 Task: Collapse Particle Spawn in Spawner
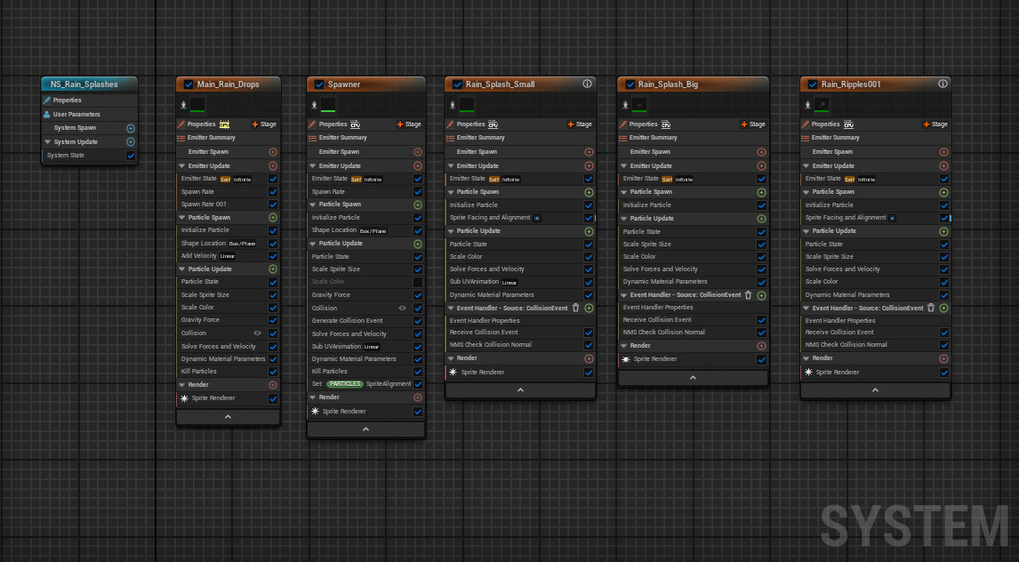(313, 205)
